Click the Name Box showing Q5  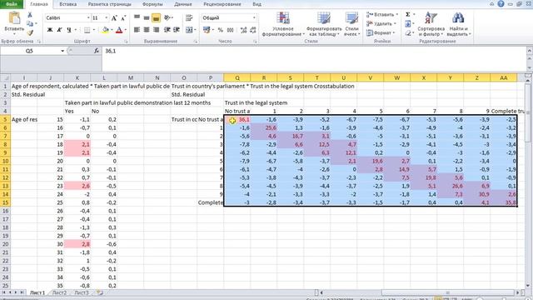(29, 51)
